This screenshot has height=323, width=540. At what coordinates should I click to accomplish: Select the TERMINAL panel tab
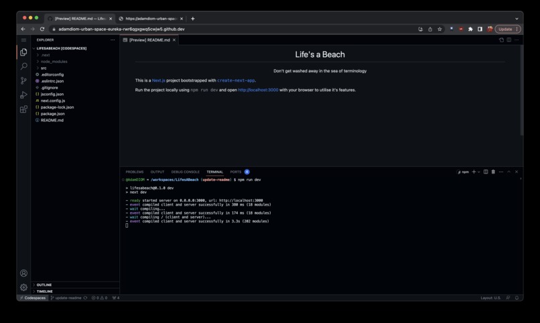[215, 172]
